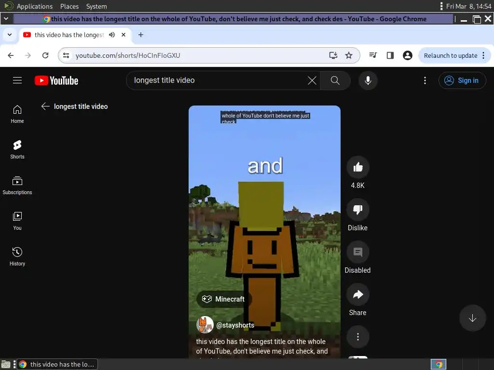Run search with magnifier button
Image resolution: width=494 pixels, height=370 pixels.
pyautogui.click(x=335, y=80)
